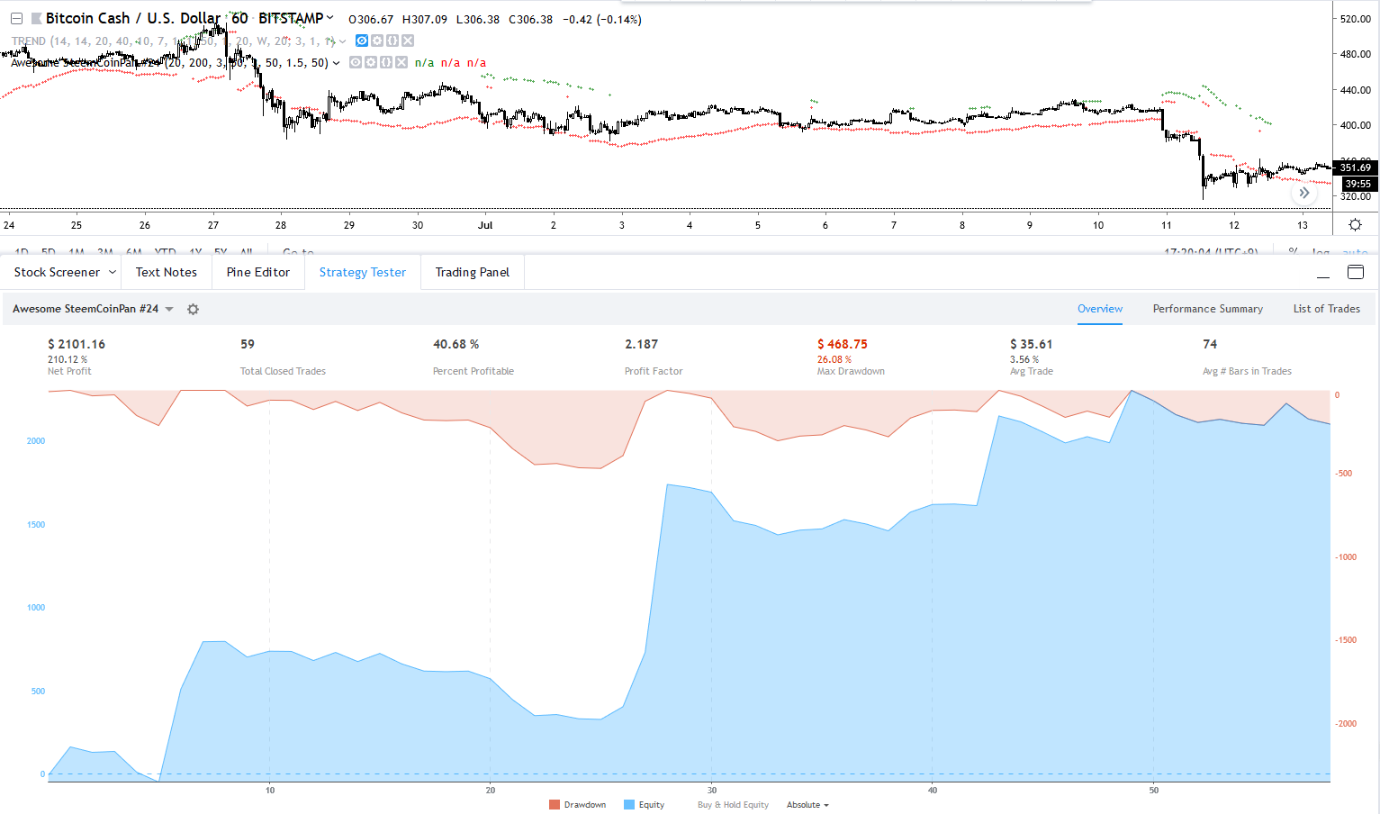The width and height of the screenshot is (1380, 814).
Task: Toggle visibility eye of Awesome SteemCoinPan indicator
Action: tap(356, 63)
